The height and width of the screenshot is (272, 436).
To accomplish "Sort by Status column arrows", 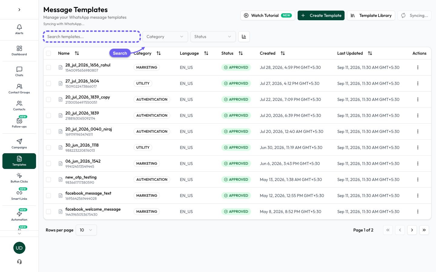I will pos(241,53).
